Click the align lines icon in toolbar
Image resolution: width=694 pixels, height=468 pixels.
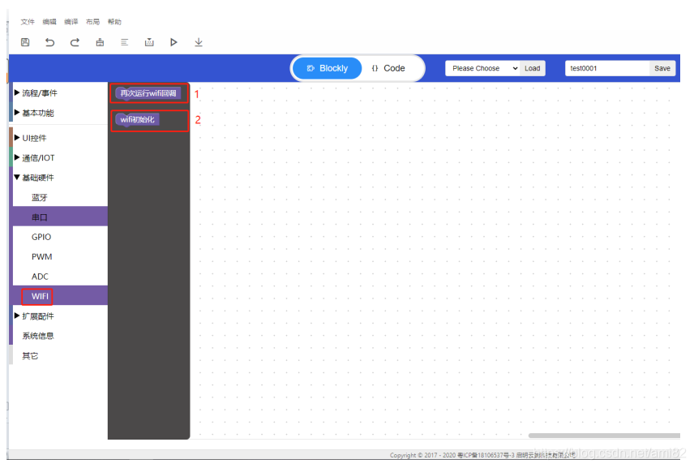(124, 42)
